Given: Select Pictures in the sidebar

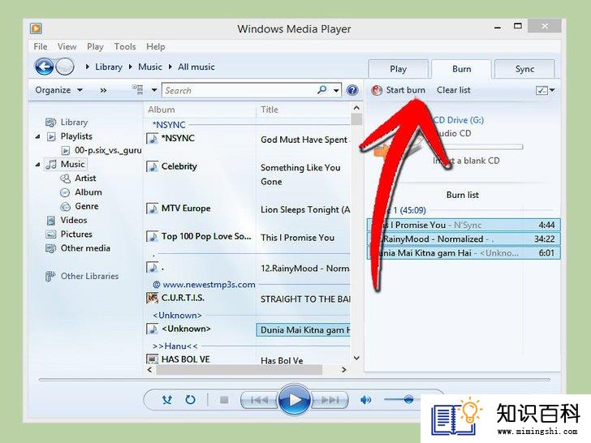Looking at the screenshot, I should tap(76, 234).
